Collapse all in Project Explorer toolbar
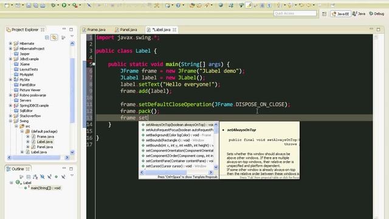Image resolution: width=389 pixels, height=219 pixels. [x=47, y=38]
